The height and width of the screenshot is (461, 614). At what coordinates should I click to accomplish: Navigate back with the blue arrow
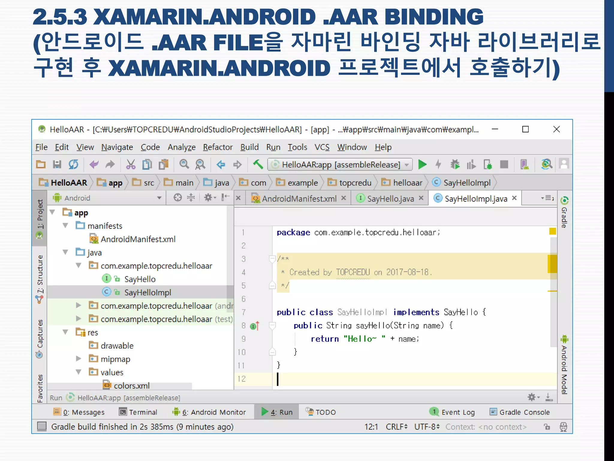(x=221, y=164)
